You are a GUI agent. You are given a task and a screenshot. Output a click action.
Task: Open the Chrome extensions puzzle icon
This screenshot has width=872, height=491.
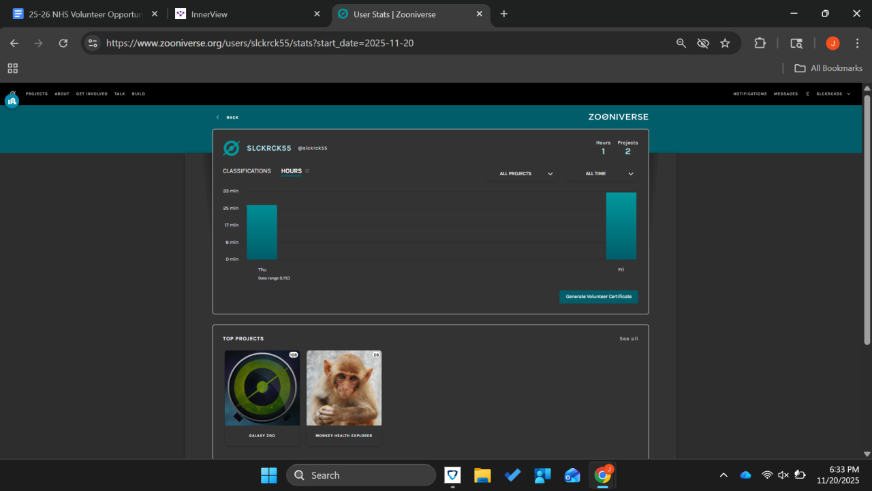(x=760, y=43)
